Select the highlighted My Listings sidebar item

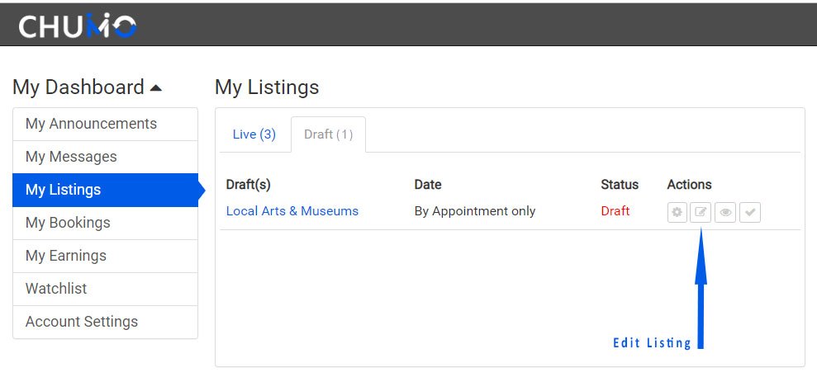105,190
